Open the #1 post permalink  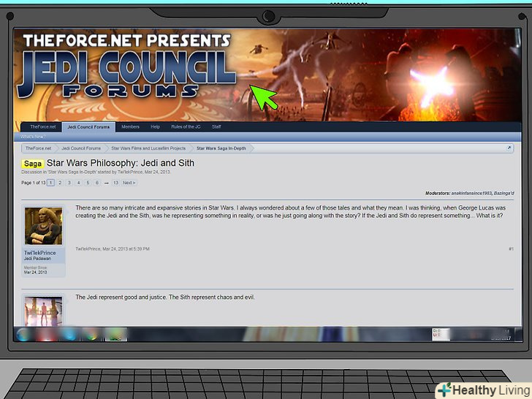tap(511, 249)
